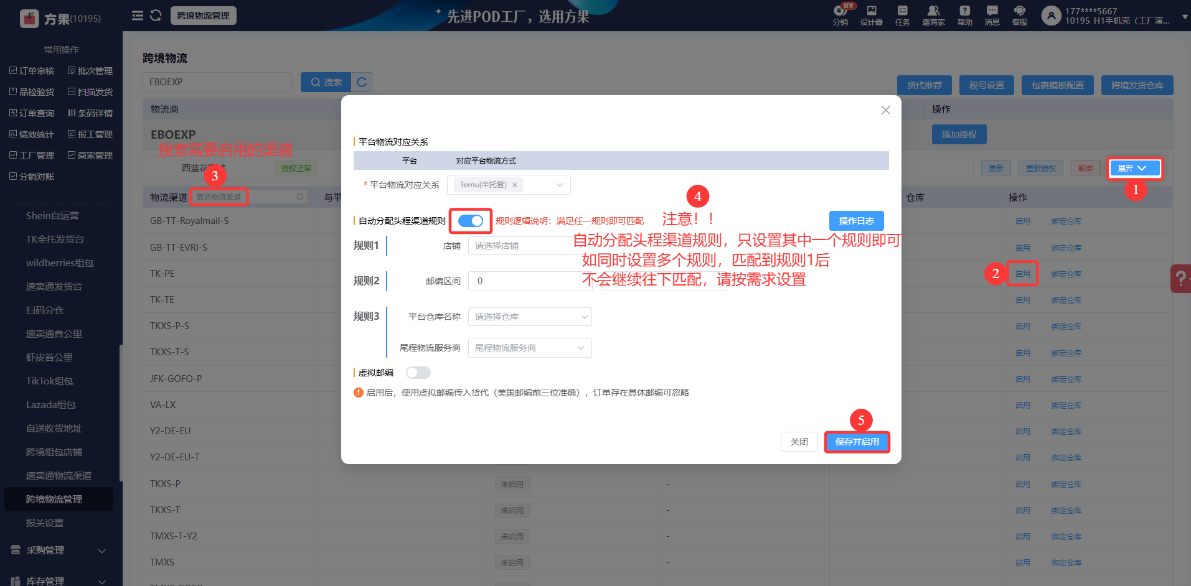Close the dialog with the X icon
The height and width of the screenshot is (586, 1191).
pyautogui.click(x=885, y=110)
